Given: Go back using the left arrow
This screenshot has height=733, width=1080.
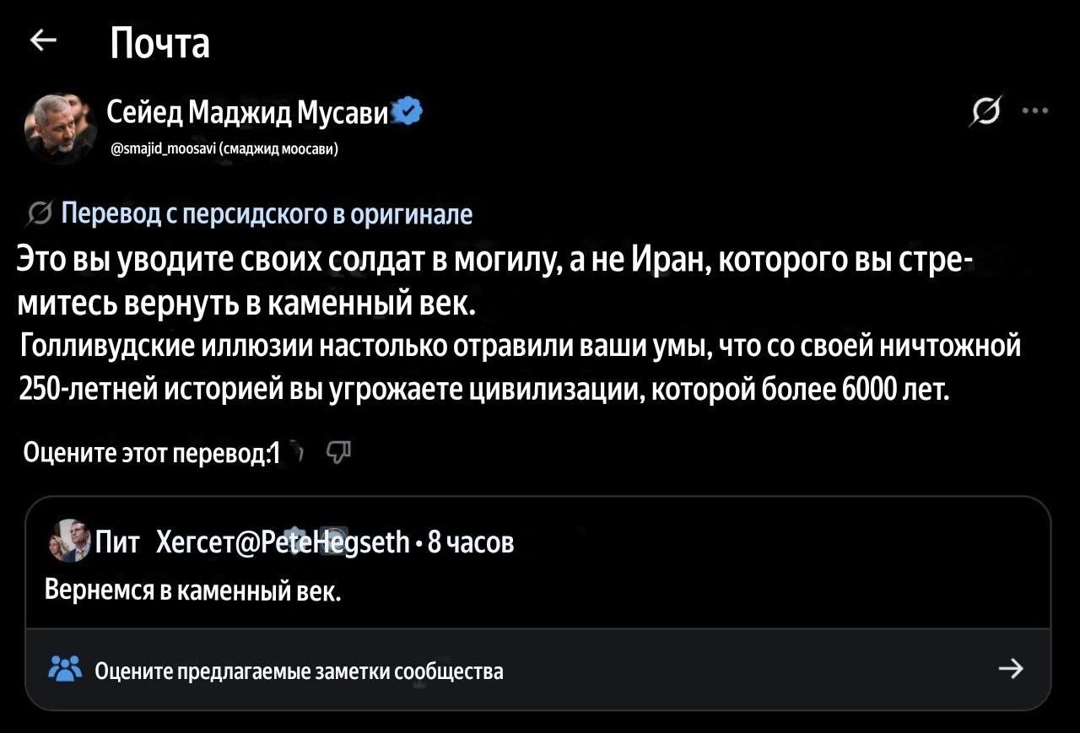Looking at the screenshot, I should click(42, 40).
